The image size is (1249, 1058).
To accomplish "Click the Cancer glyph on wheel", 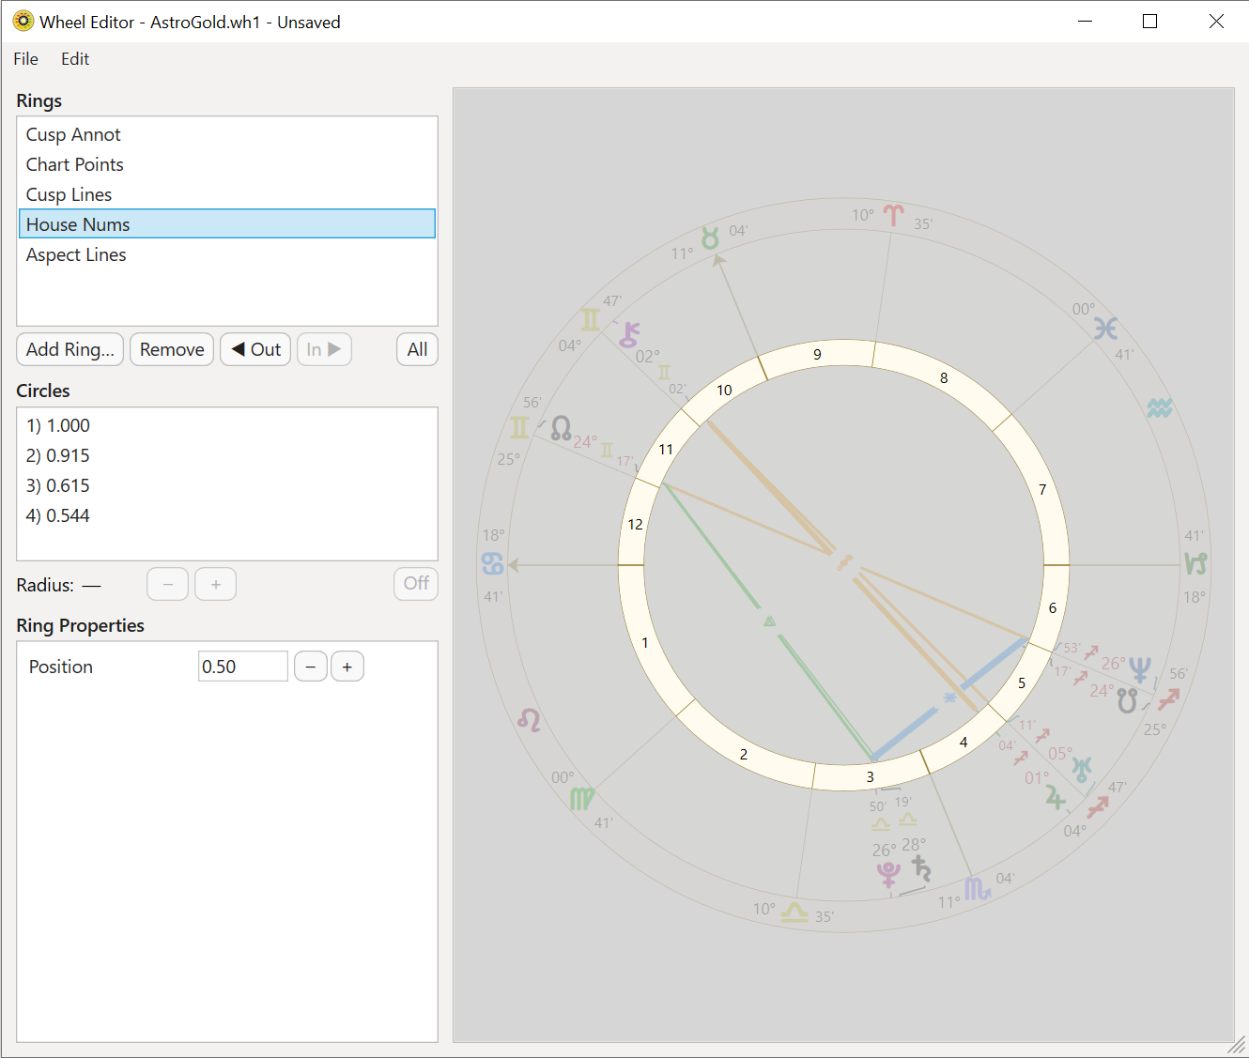I will tap(493, 563).
